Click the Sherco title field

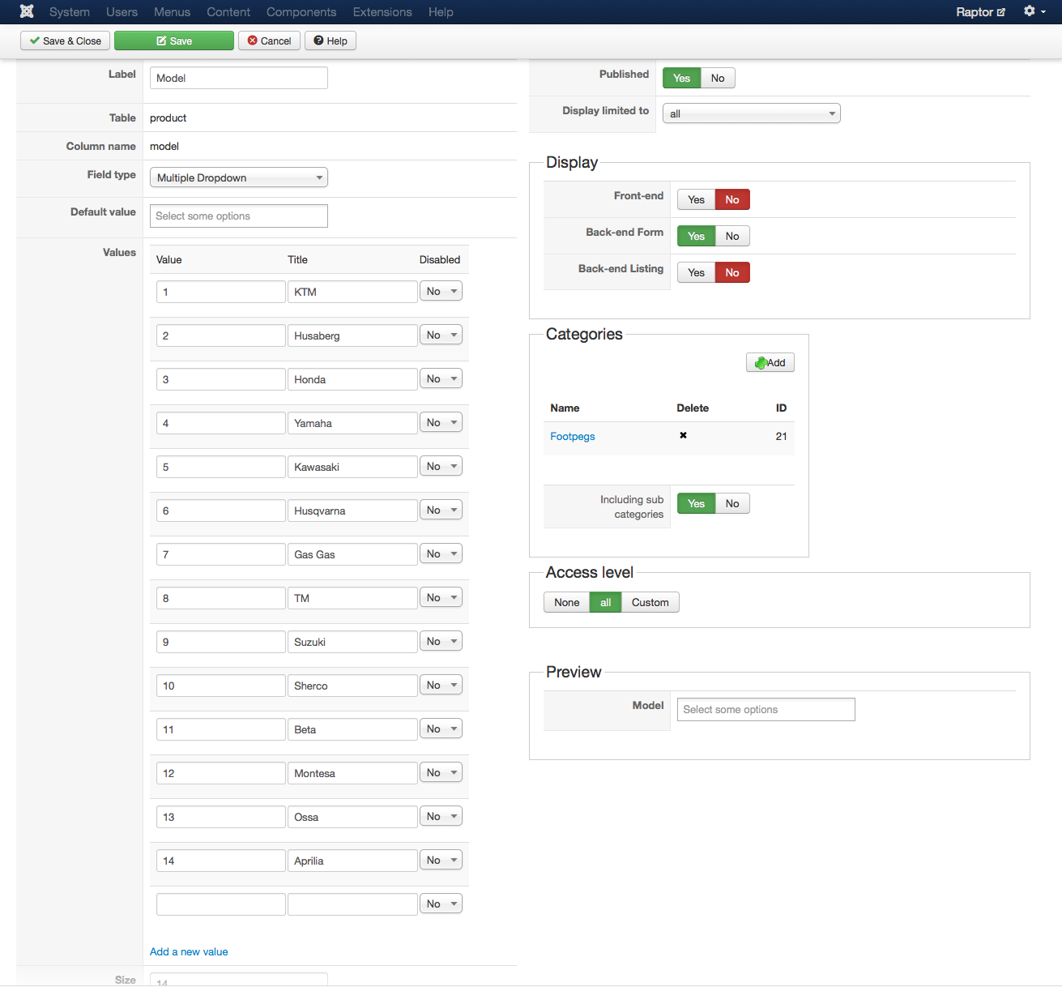point(352,686)
